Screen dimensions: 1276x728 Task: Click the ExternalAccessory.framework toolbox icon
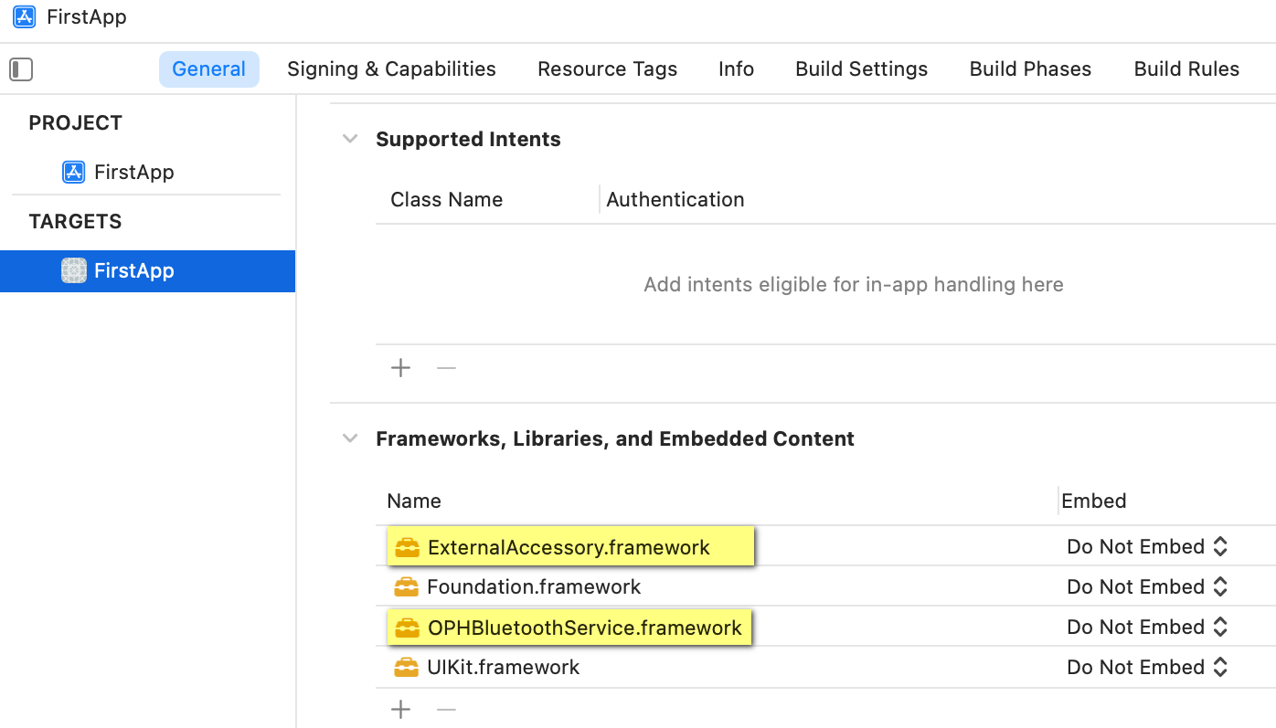(408, 547)
